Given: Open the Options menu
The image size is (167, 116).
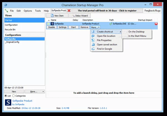Looking at the screenshot, I should tap(28, 11).
